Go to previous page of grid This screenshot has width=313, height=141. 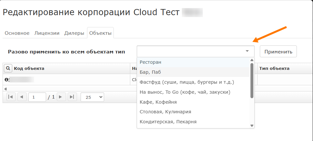coord(22,97)
